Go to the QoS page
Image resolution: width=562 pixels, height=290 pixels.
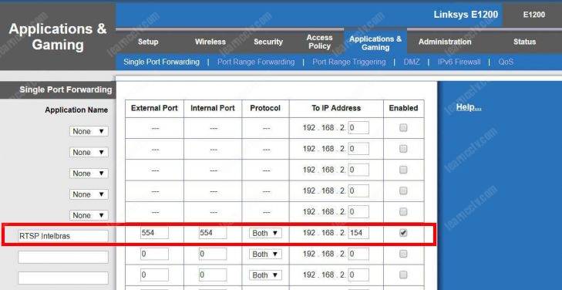506,62
